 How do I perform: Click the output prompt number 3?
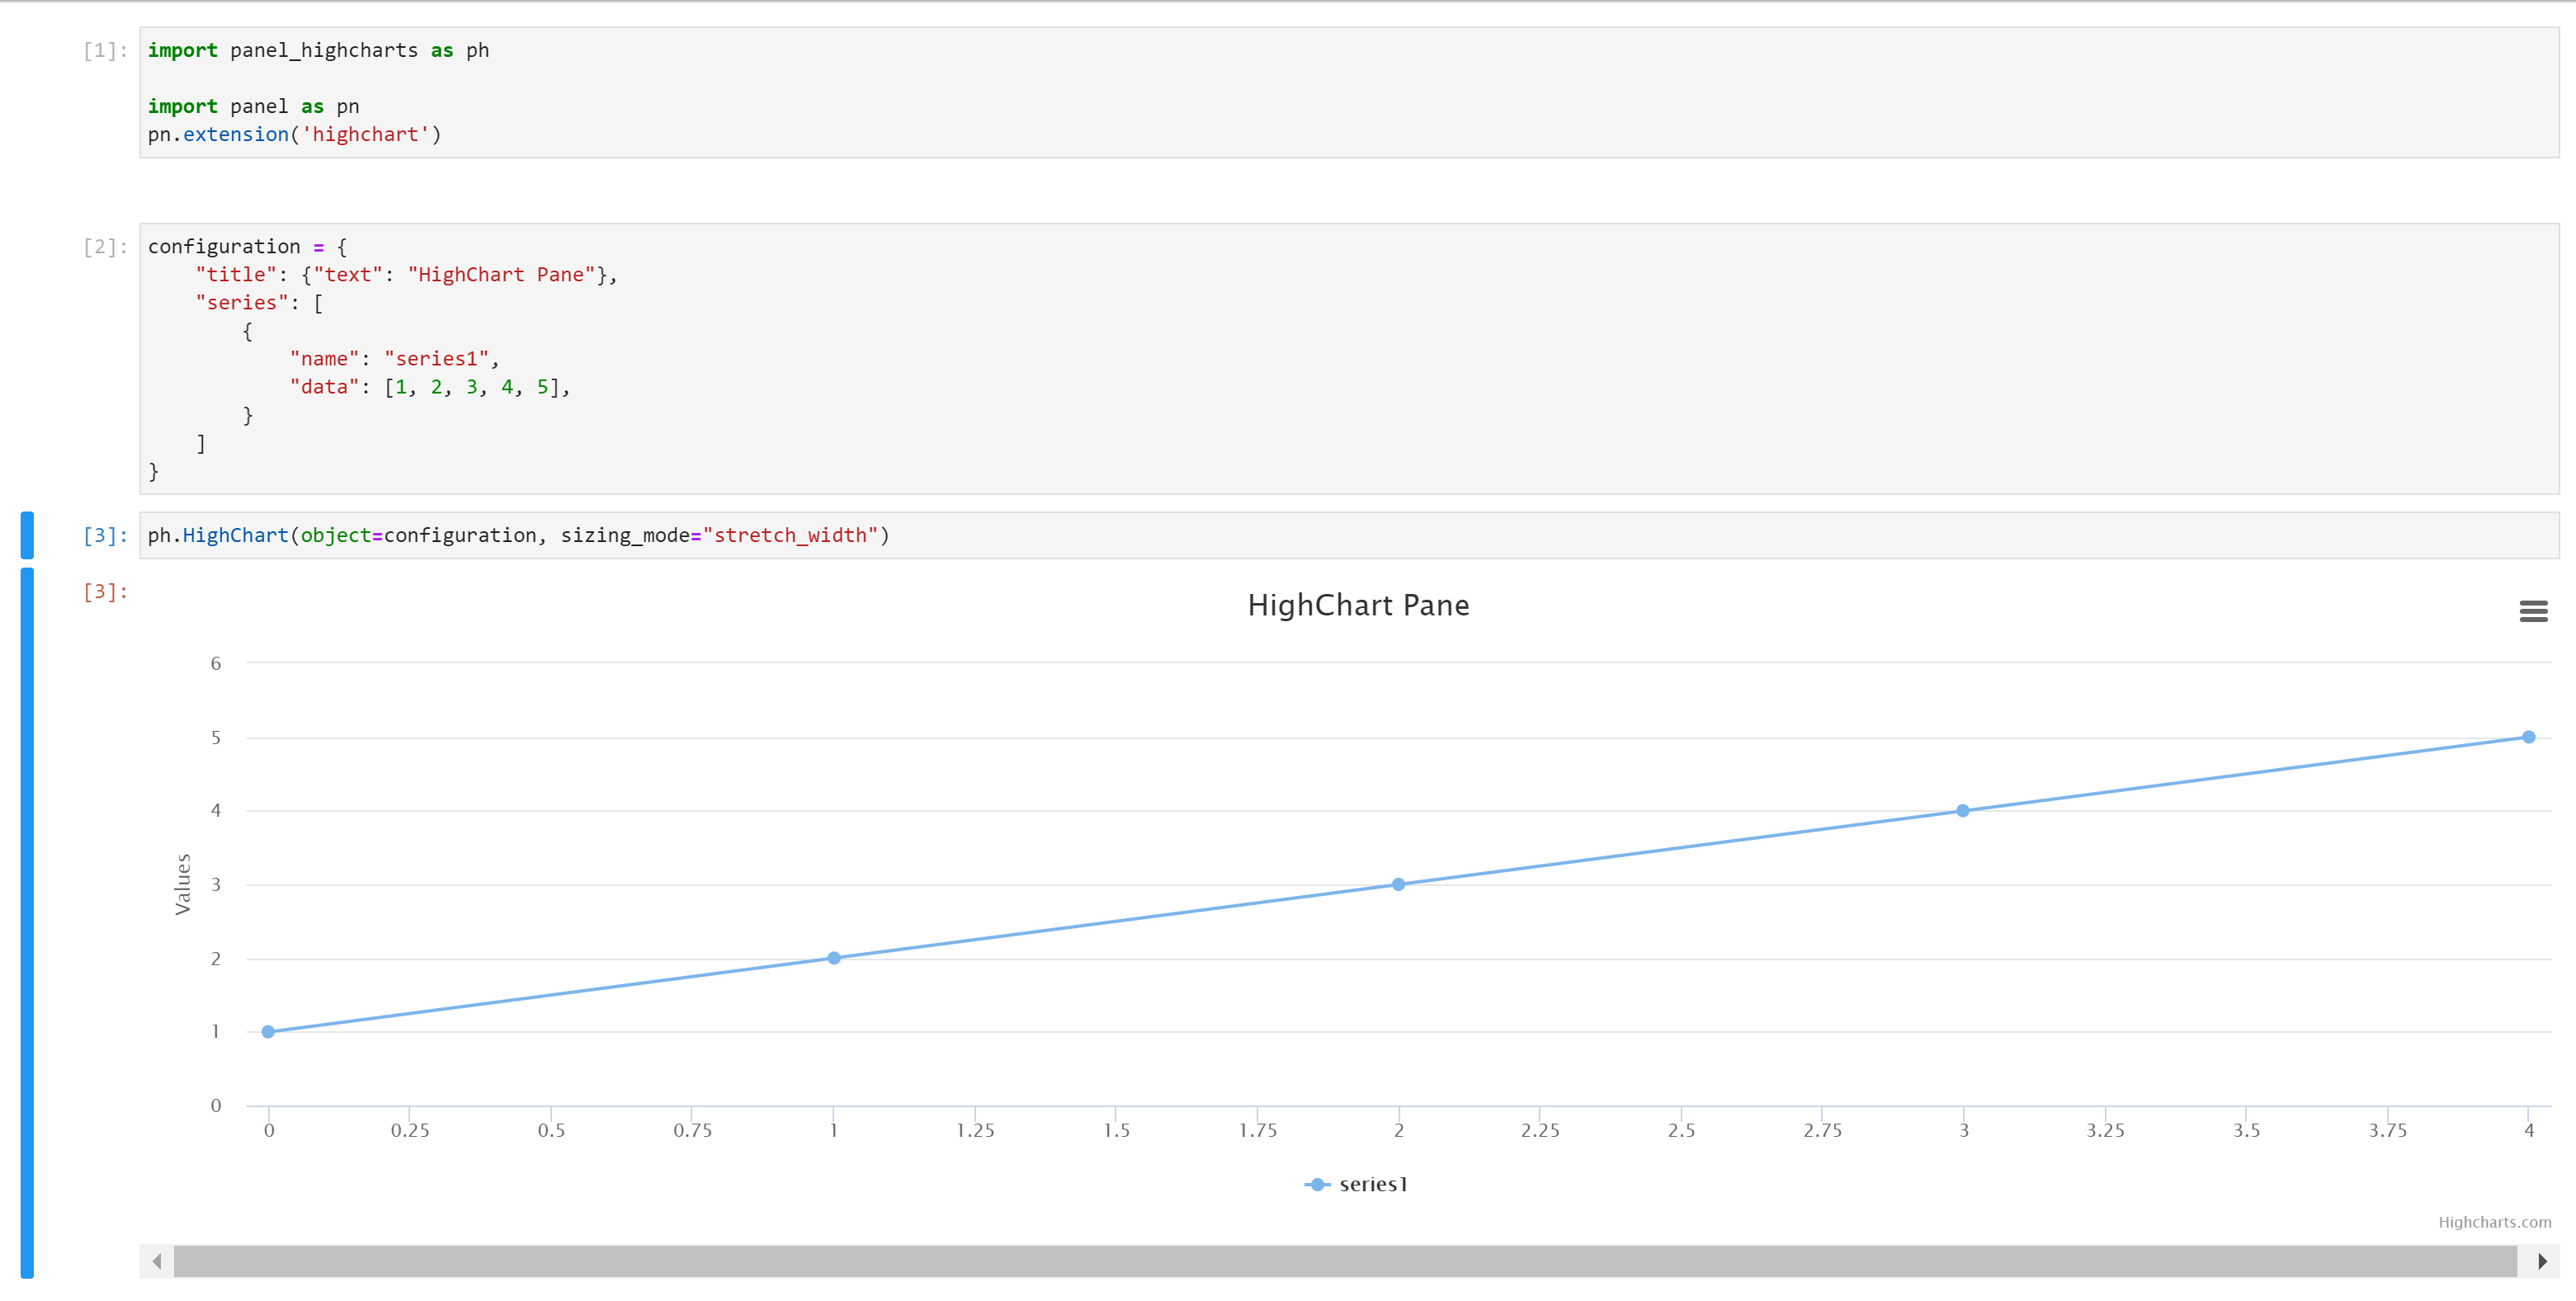tap(105, 592)
